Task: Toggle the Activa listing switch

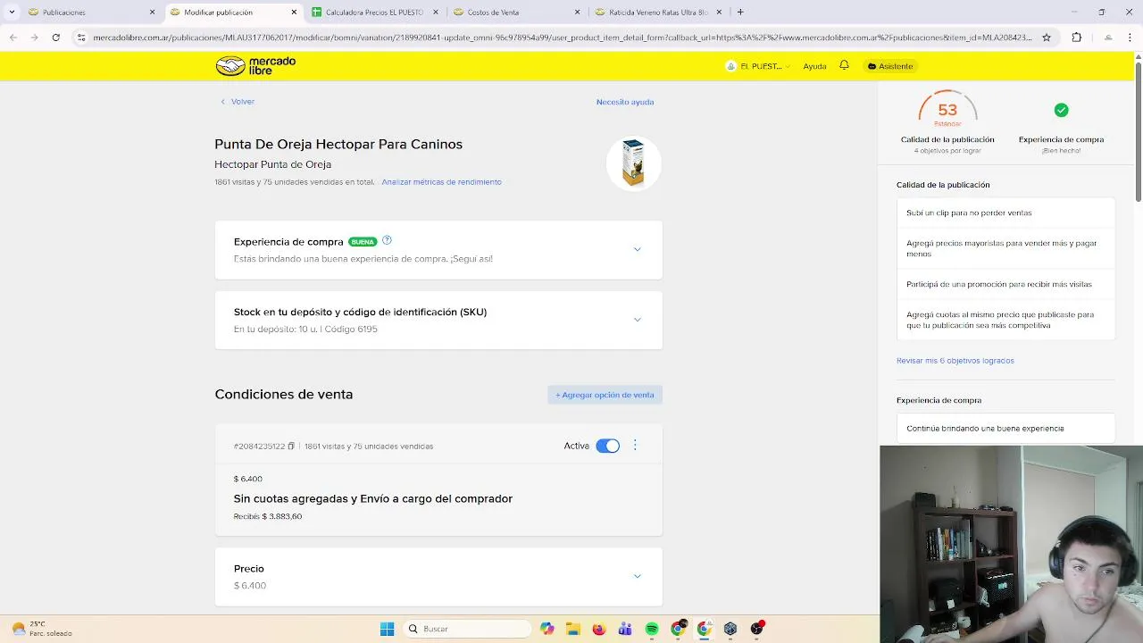Action: [607, 446]
